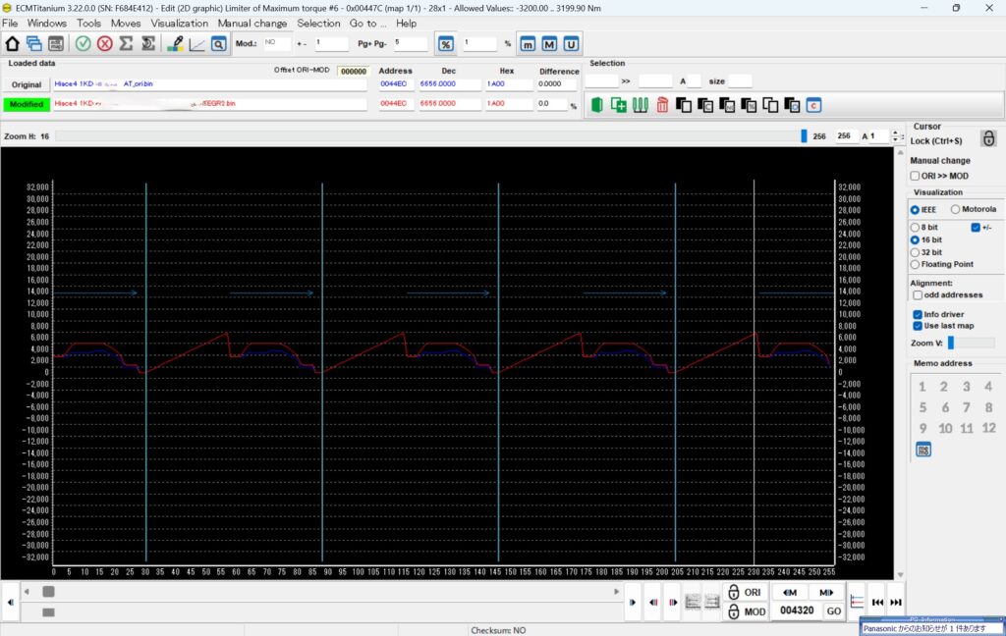Toggle the +/- signed checkbox
The image size is (1006, 636).
976,227
